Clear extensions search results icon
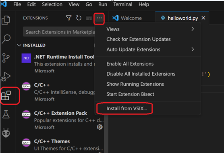This screenshot has height=153, width=224. point(89,18)
